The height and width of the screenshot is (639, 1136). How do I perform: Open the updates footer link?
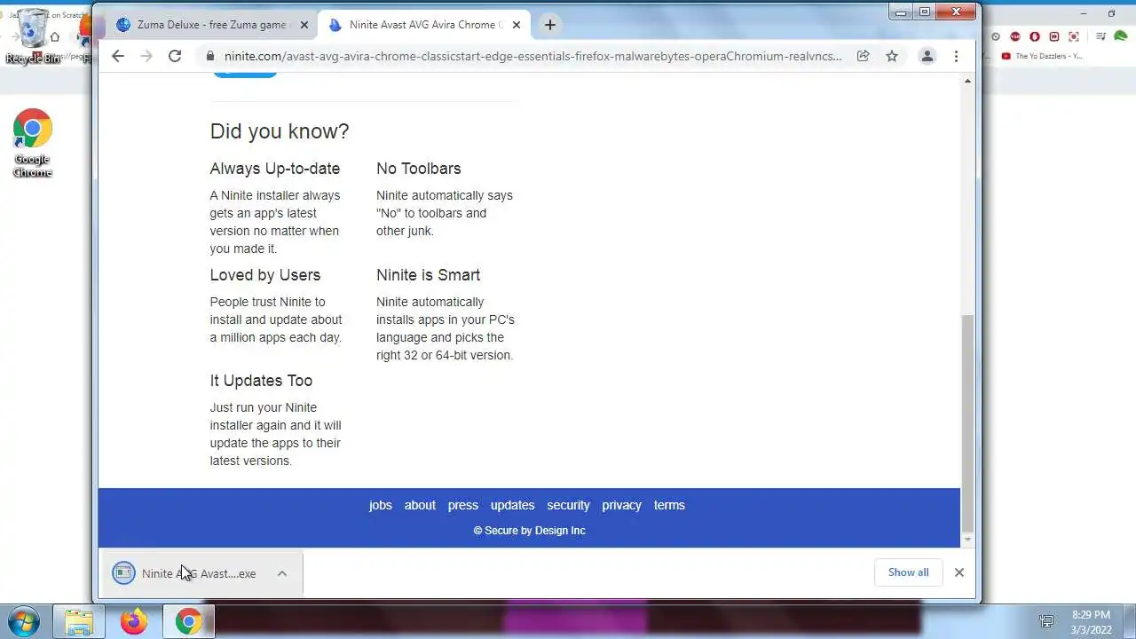click(513, 505)
